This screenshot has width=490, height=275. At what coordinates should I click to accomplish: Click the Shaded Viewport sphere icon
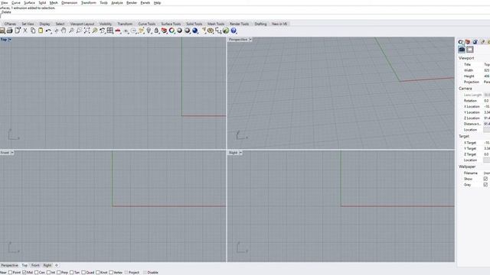coord(179,31)
